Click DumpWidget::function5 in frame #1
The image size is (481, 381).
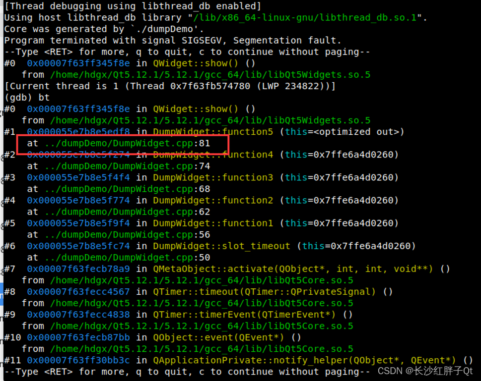point(213,132)
